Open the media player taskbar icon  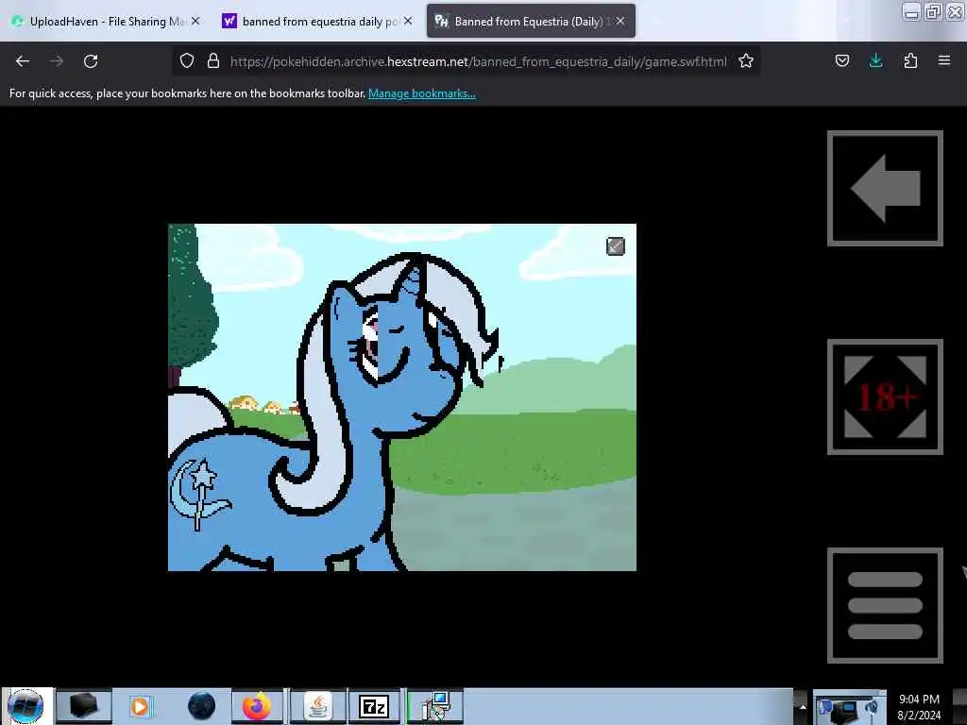(x=140, y=706)
